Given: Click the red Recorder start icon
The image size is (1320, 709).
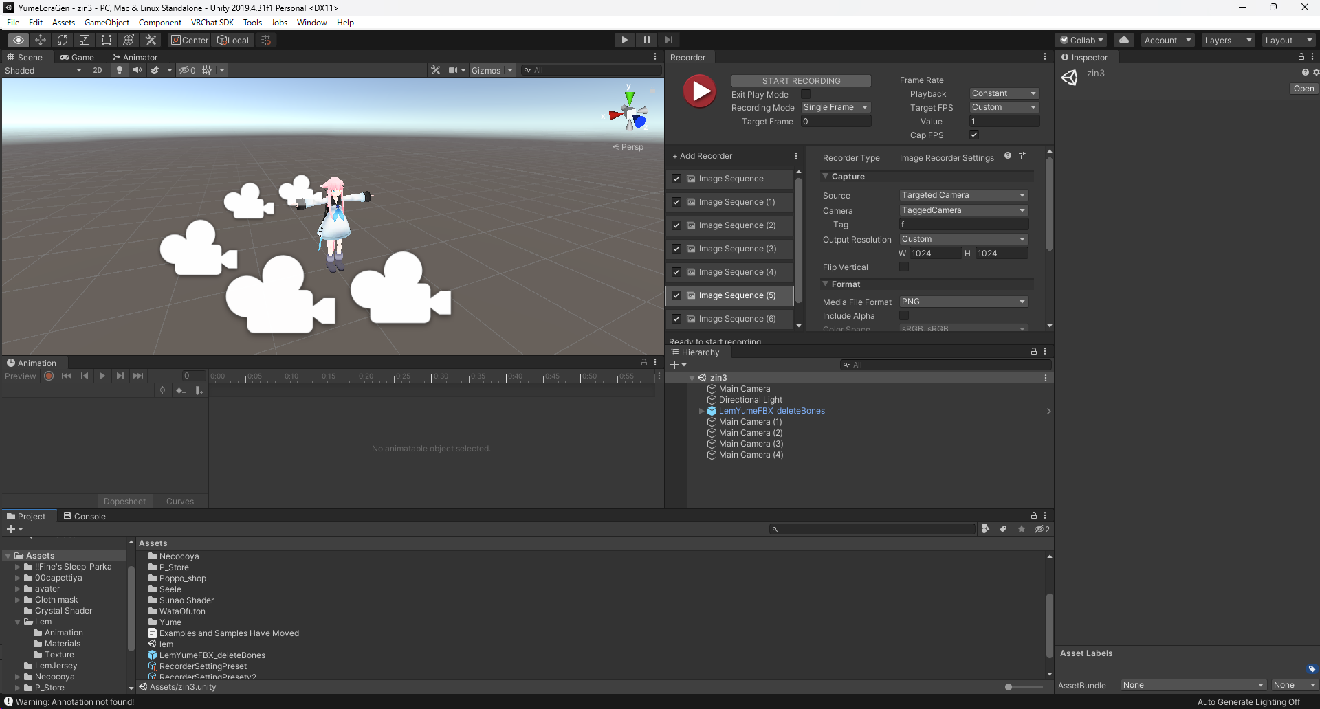Looking at the screenshot, I should pos(700,91).
